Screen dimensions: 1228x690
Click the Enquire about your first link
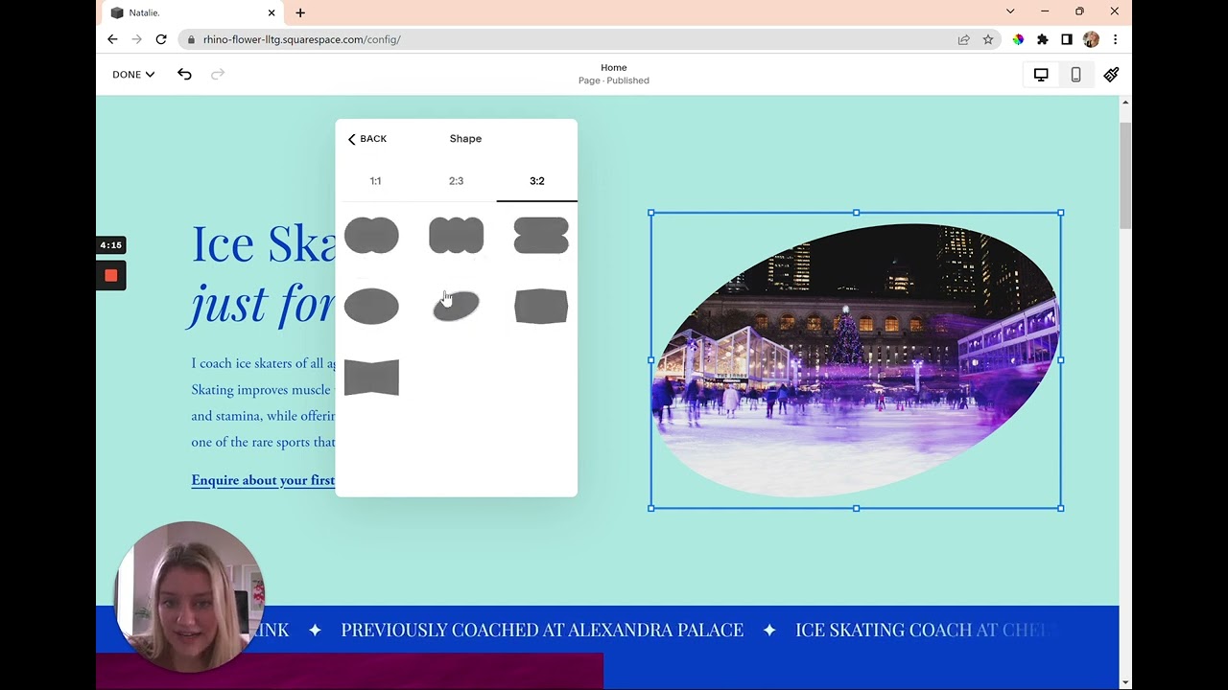click(x=263, y=480)
